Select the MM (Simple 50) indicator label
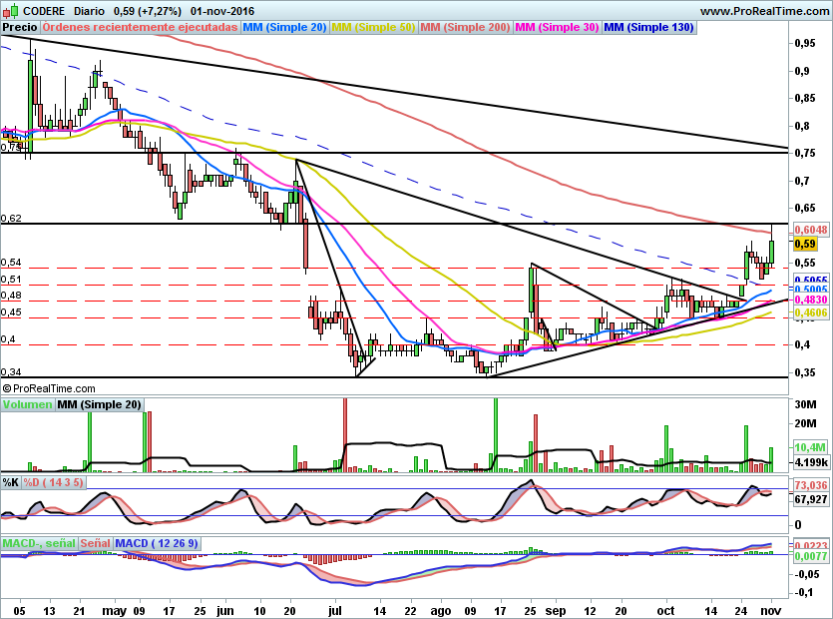The width and height of the screenshot is (833, 619). pyautogui.click(x=373, y=27)
